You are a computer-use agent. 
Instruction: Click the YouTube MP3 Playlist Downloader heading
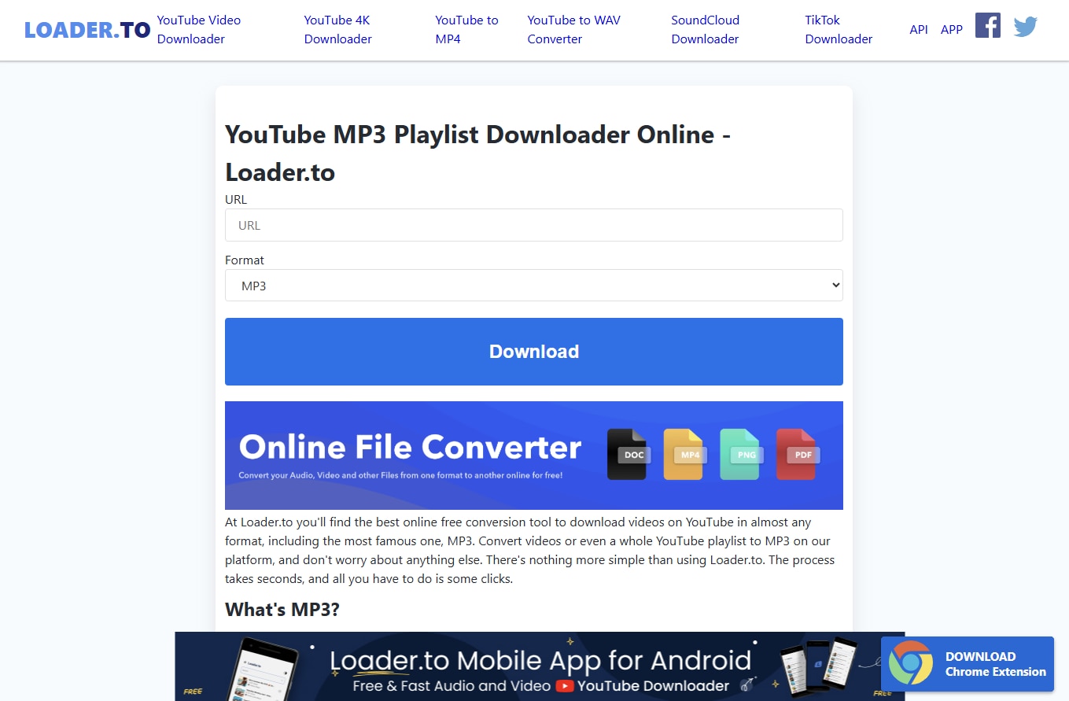478,153
